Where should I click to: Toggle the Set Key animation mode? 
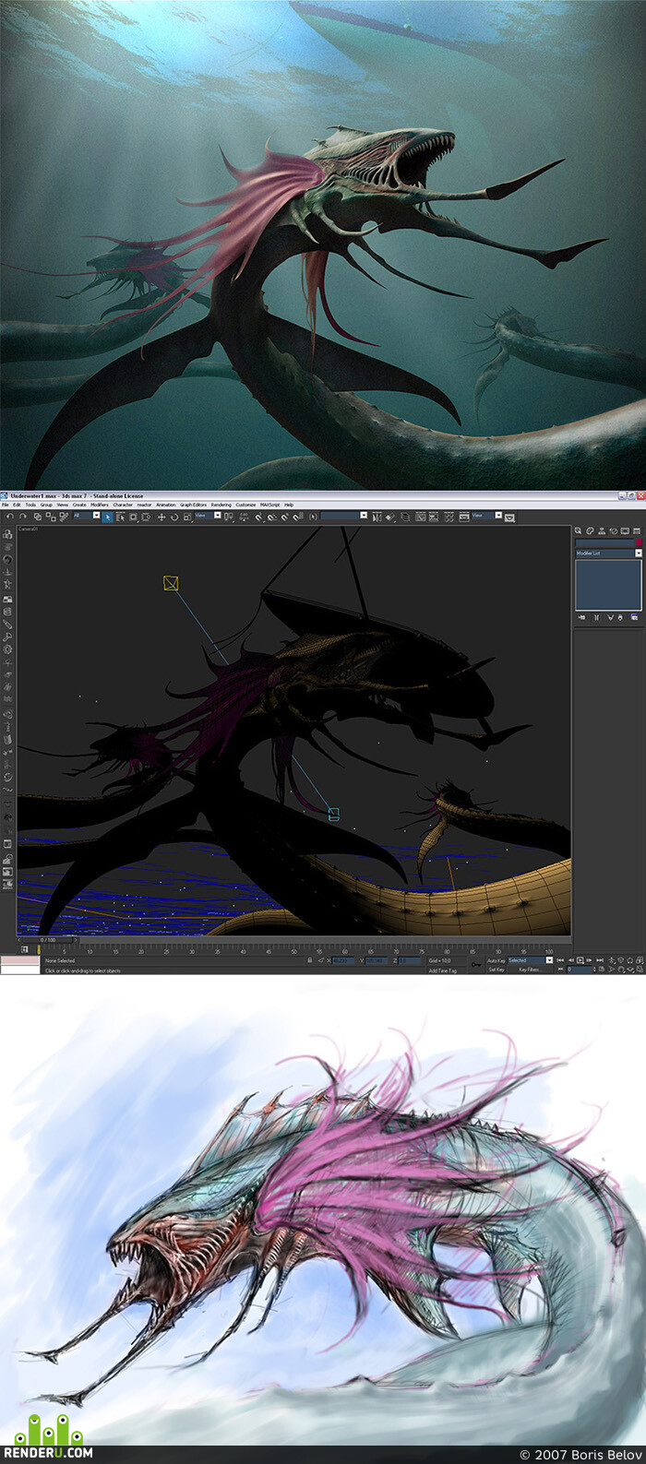point(496,970)
